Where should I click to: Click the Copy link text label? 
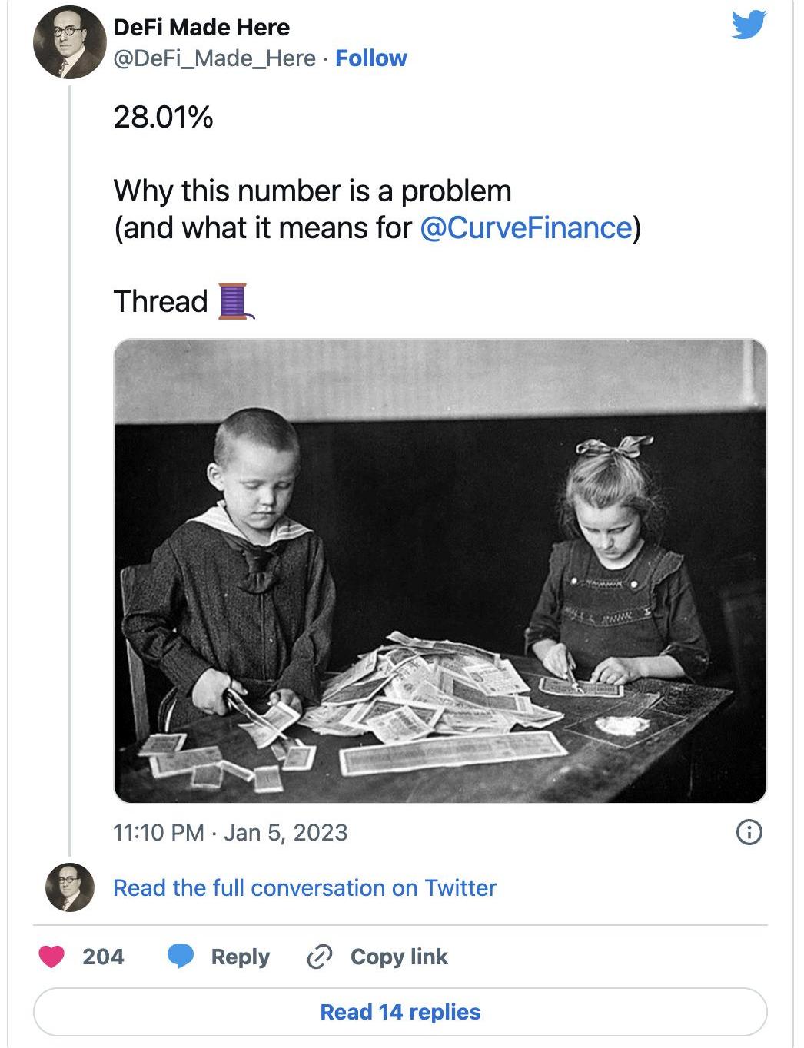(399, 957)
